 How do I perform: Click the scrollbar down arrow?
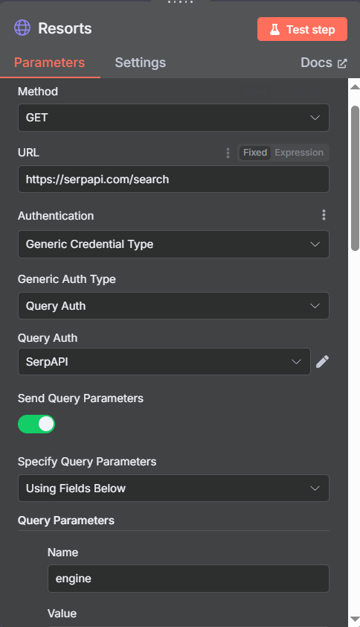(x=354, y=619)
